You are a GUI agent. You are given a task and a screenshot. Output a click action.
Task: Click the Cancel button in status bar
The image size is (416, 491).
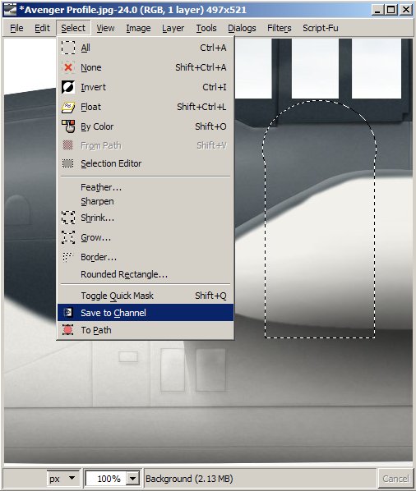pyautogui.click(x=395, y=479)
